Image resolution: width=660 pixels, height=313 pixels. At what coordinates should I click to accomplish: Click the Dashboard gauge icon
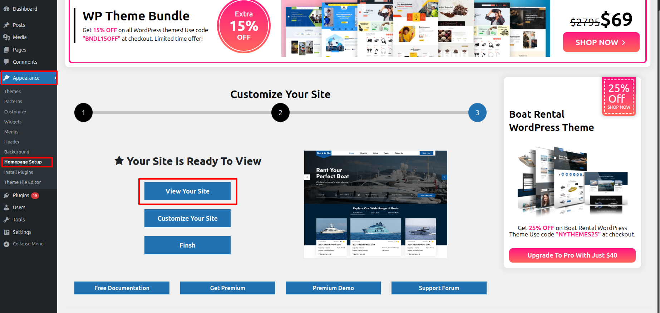tap(6, 9)
